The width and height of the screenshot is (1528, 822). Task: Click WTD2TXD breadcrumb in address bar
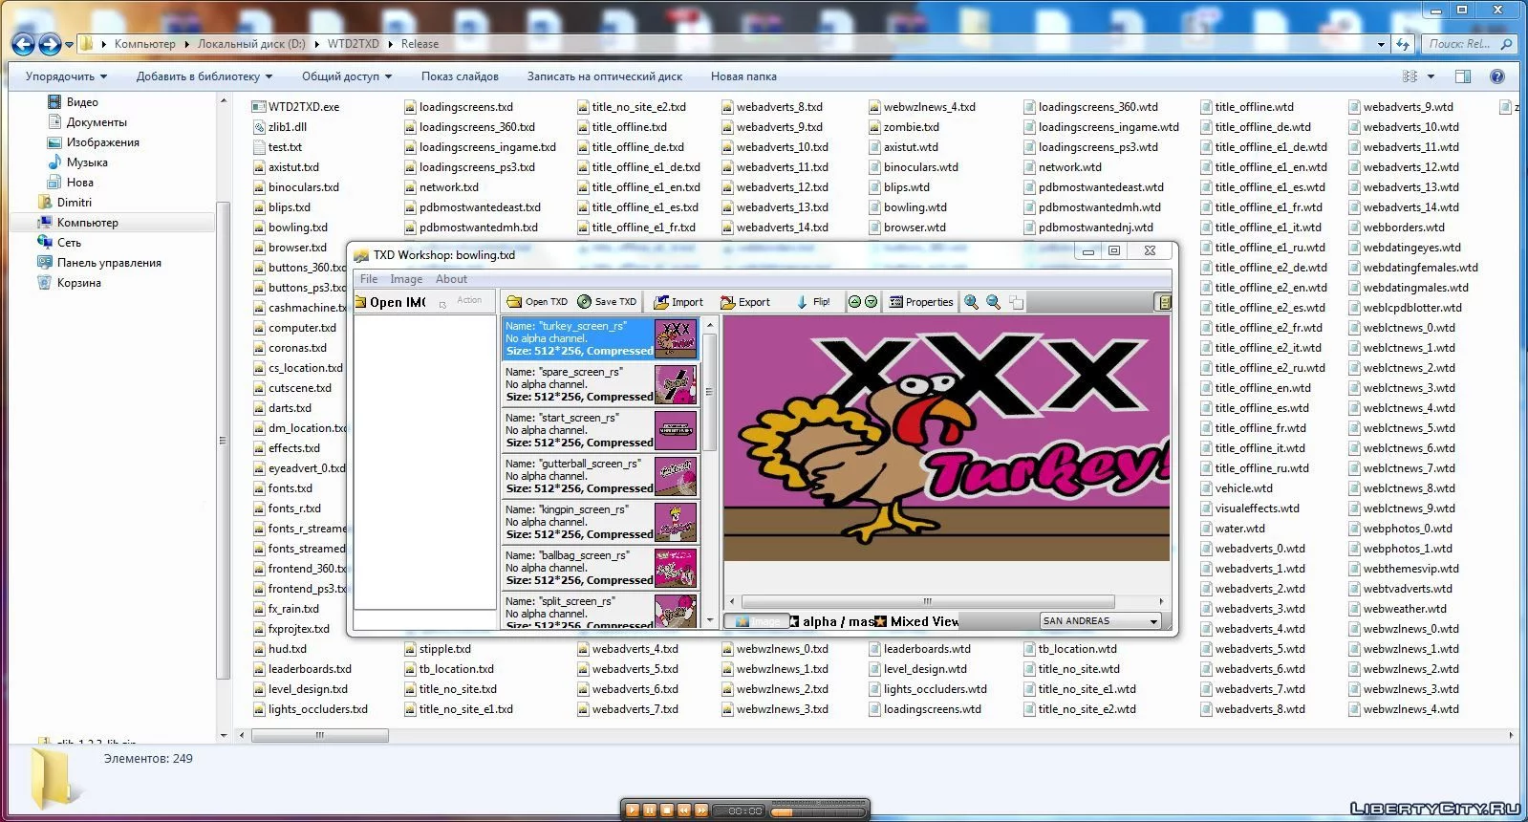353,44
